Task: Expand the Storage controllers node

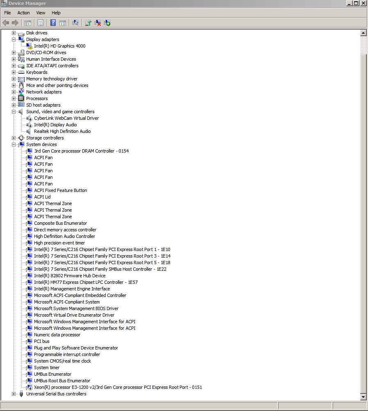Action: [x=14, y=138]
